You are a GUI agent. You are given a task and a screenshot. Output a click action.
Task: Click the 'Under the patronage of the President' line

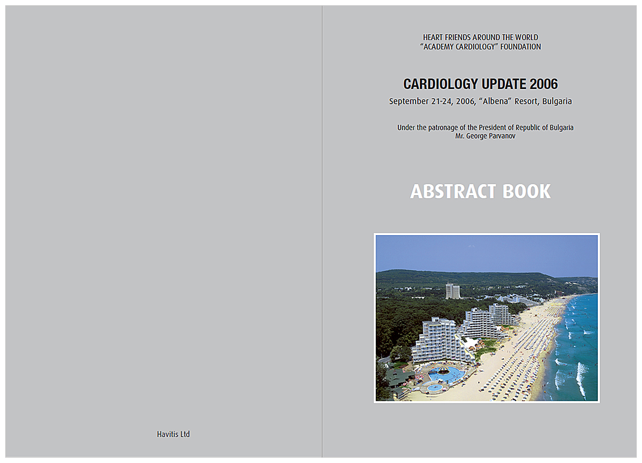(485, 128)
